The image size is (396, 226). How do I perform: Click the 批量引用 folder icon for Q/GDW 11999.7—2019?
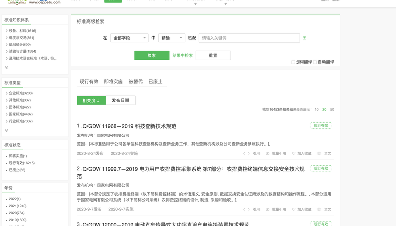tap(267, 209)
